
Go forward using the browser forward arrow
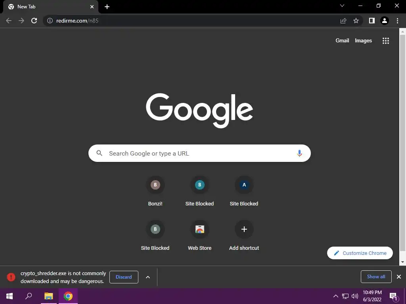[x=21, y=21]
